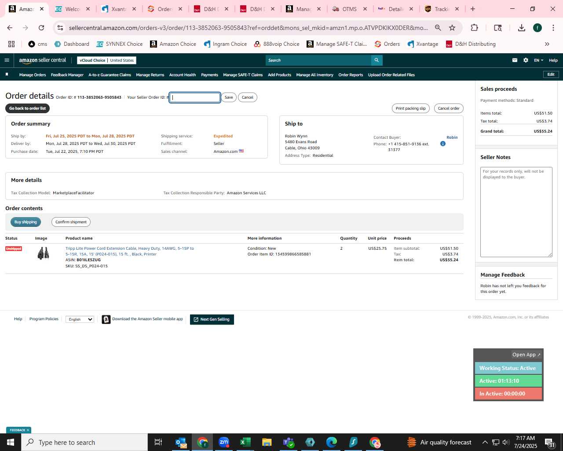This screenshot has width=563, height=451.
Task: Open Manage Returns menu item
Action: click(x=150, y=75)
